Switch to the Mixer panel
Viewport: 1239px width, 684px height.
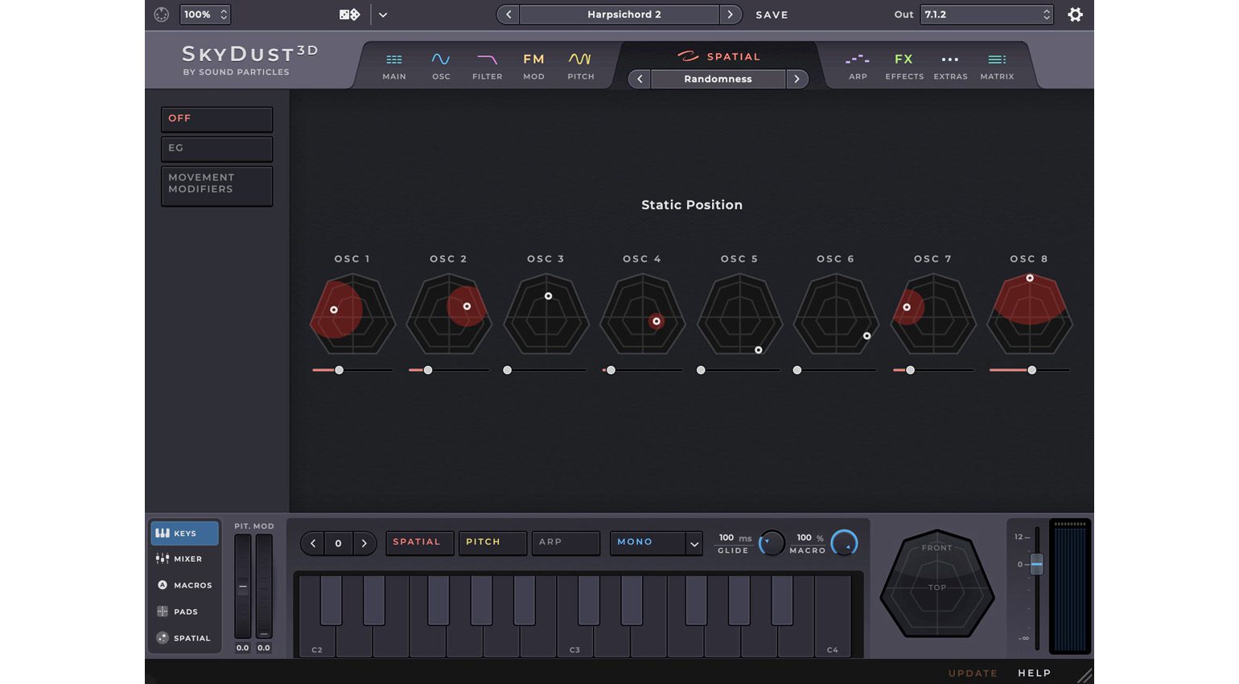184,558
